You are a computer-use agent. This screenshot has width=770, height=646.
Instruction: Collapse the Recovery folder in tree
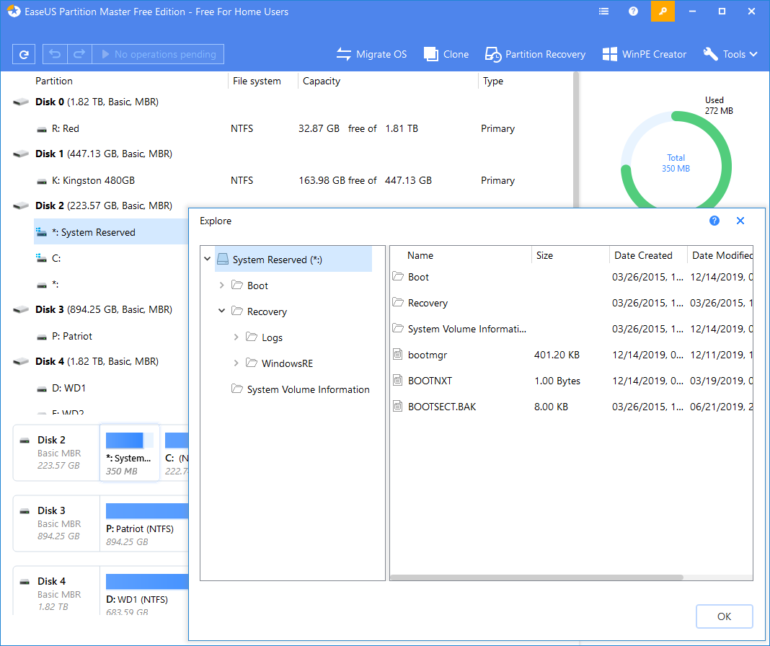click(x=221, y=311)
